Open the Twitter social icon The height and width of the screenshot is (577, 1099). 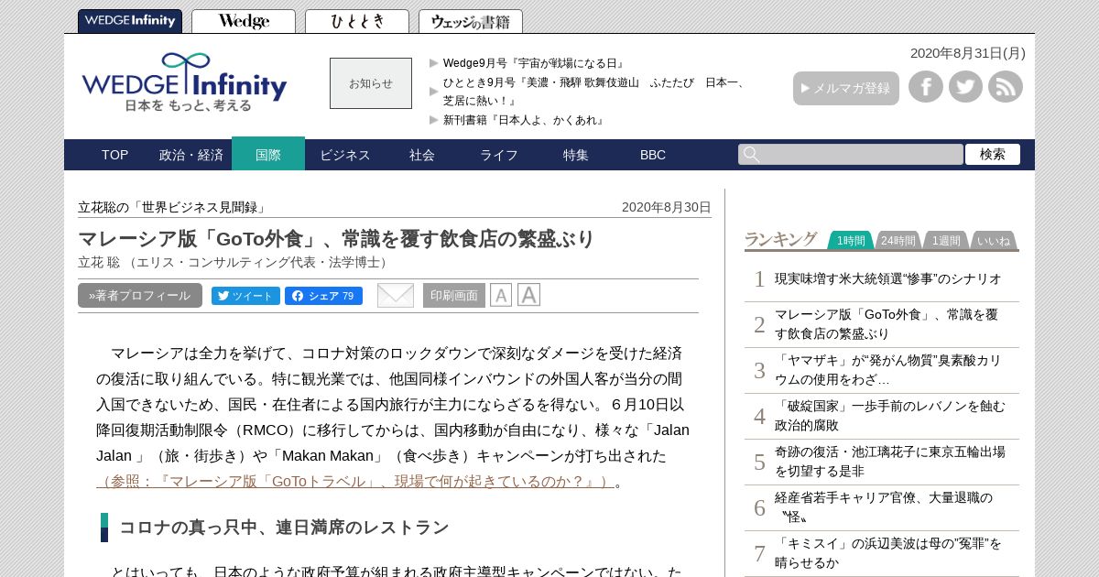pos(965,87)
